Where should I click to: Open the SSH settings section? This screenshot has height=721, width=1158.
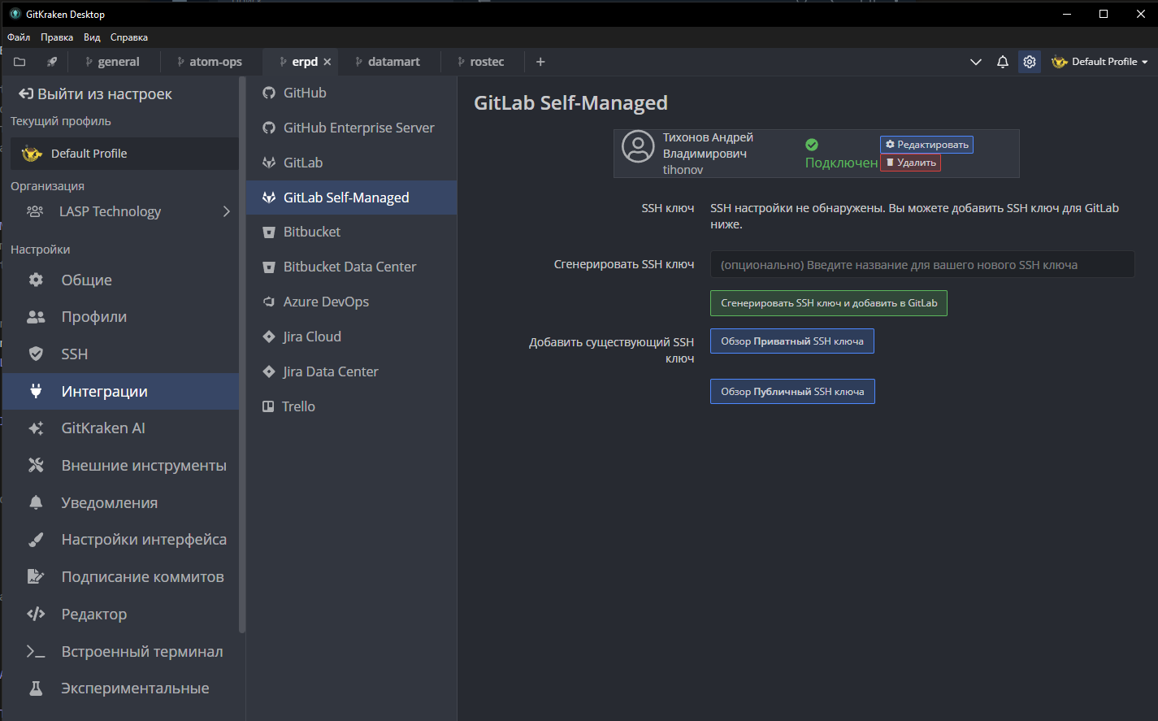pos(120,354)
